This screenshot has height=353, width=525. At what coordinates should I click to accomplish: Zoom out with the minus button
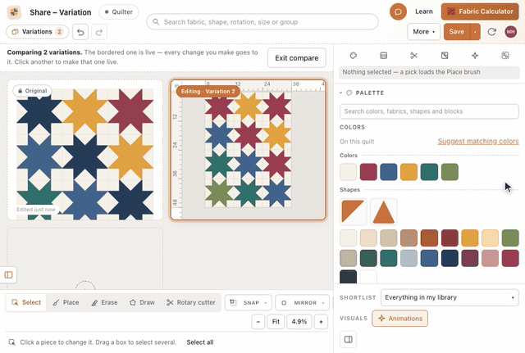258,322
